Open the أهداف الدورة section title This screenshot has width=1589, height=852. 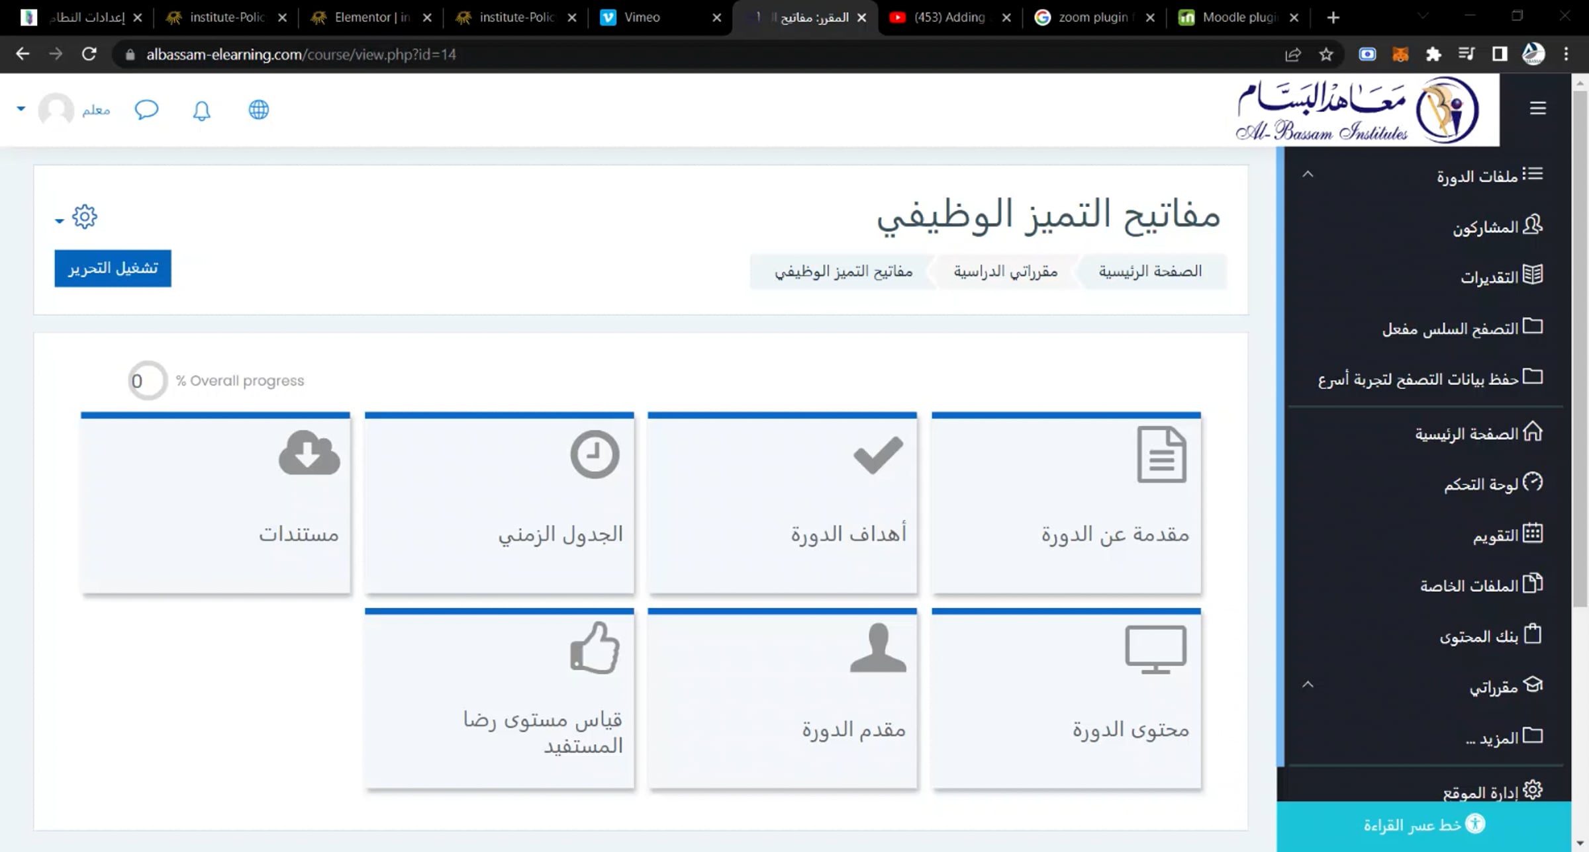tap(849, 534)
